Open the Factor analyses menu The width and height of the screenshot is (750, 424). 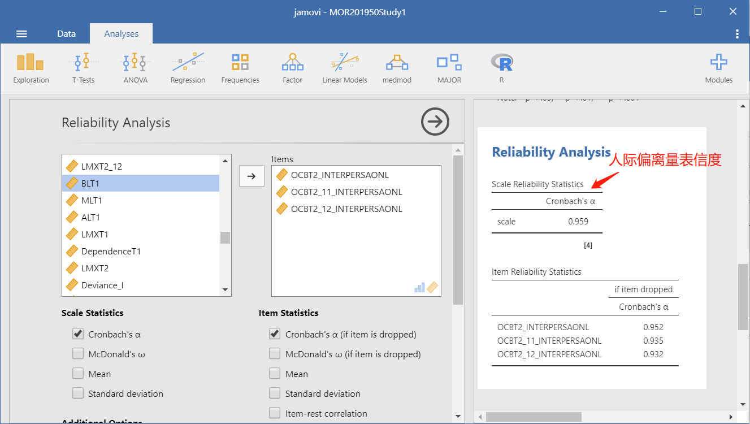(293, 68)
